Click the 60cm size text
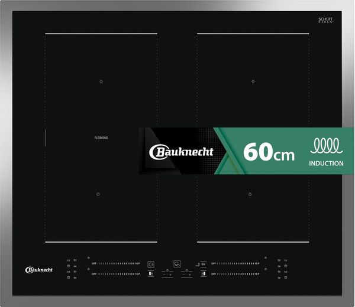Image resolution: width=355 pixels, height=307 pixels. [269, 152]
